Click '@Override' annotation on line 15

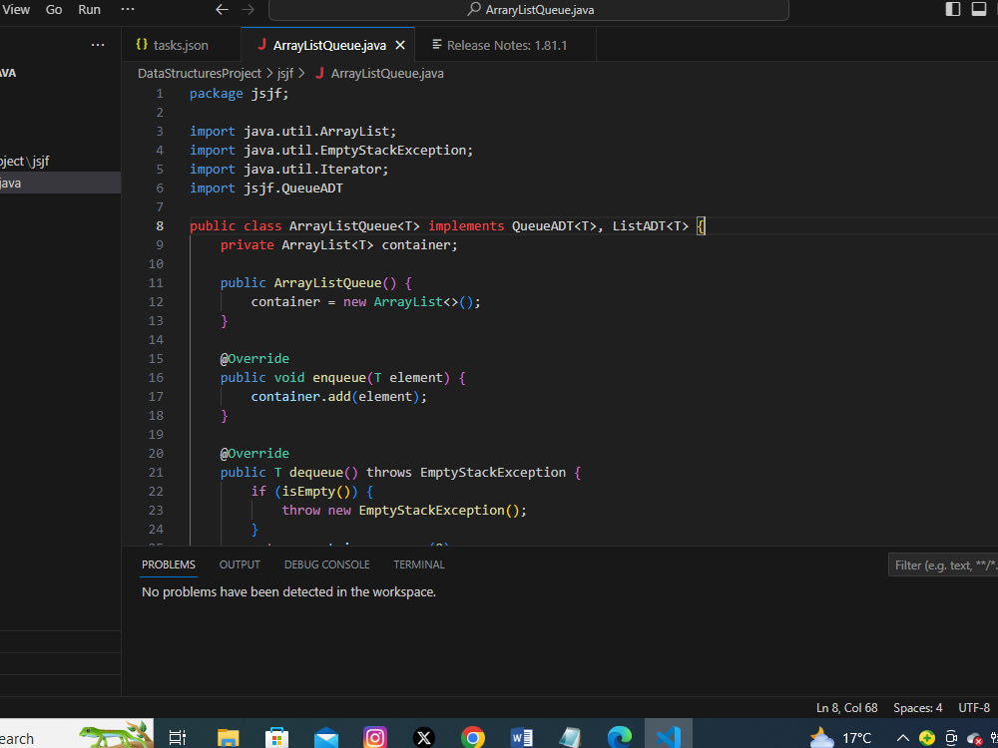pos(254,359)
